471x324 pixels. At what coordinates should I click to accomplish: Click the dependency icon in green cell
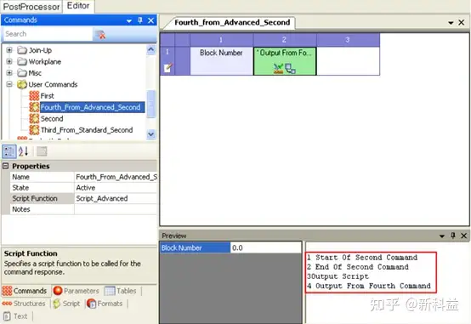click(290, 69)
